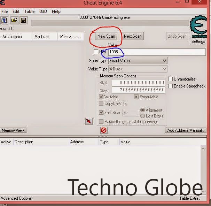Viewport: 211px width, 206px height.
Task: Click the Found: 0 label
Action: pyautogui.click(x=7, y=29)
